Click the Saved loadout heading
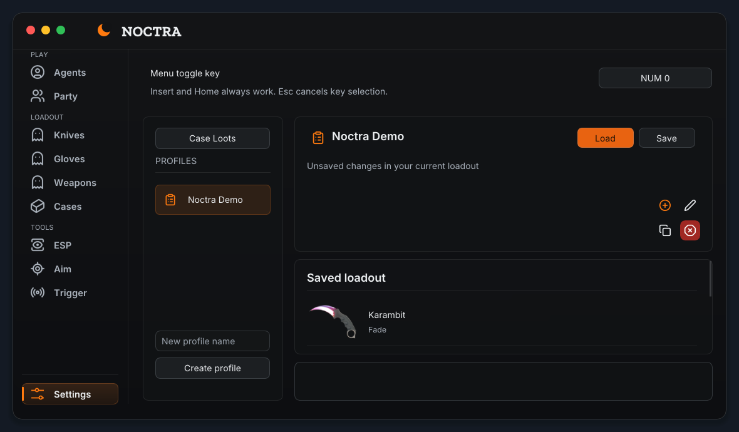The image size is (739, 432). (346, 278)
